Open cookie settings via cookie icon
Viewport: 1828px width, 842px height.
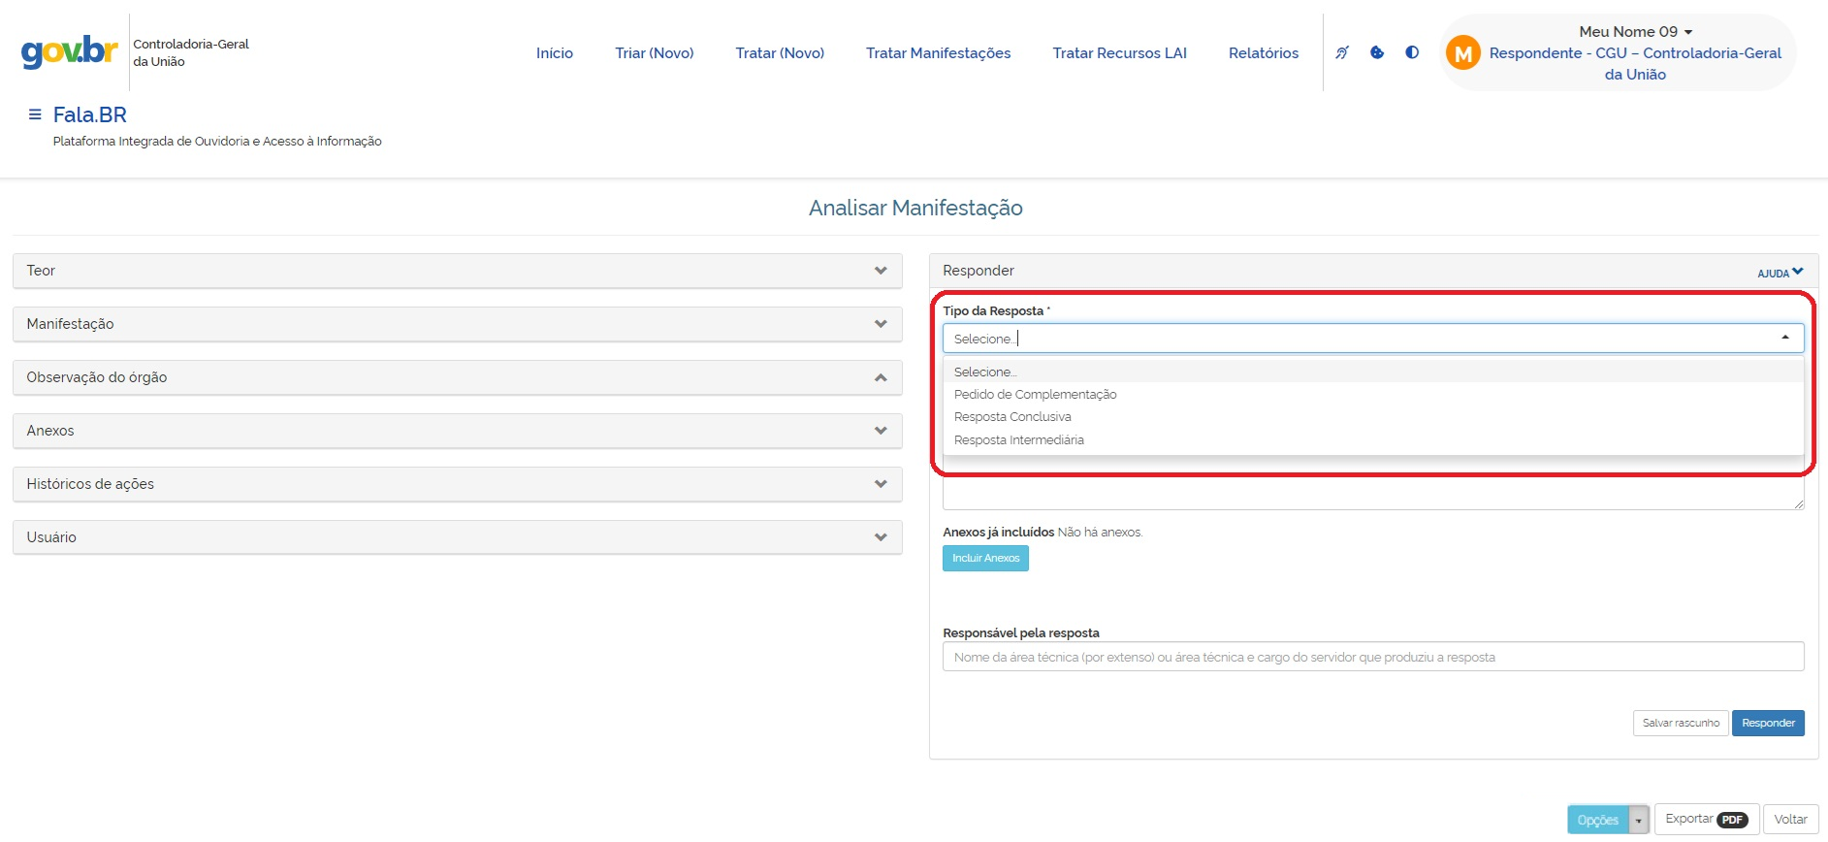point(1377,52)
